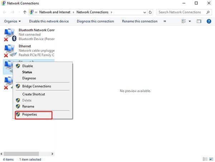Image resolution: width=215 pixels, height=162 pixels.
Task: Click the Network Connections title bar icon
Action: (3, 3)
